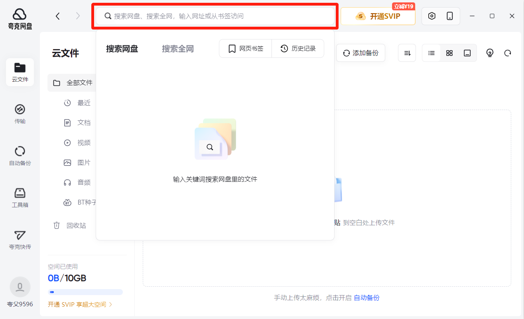Switch to the 搜索全网 tab
The image size is (524, 319).
pos(178,49)
